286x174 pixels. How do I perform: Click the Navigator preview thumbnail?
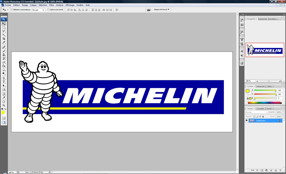[265, 50]
